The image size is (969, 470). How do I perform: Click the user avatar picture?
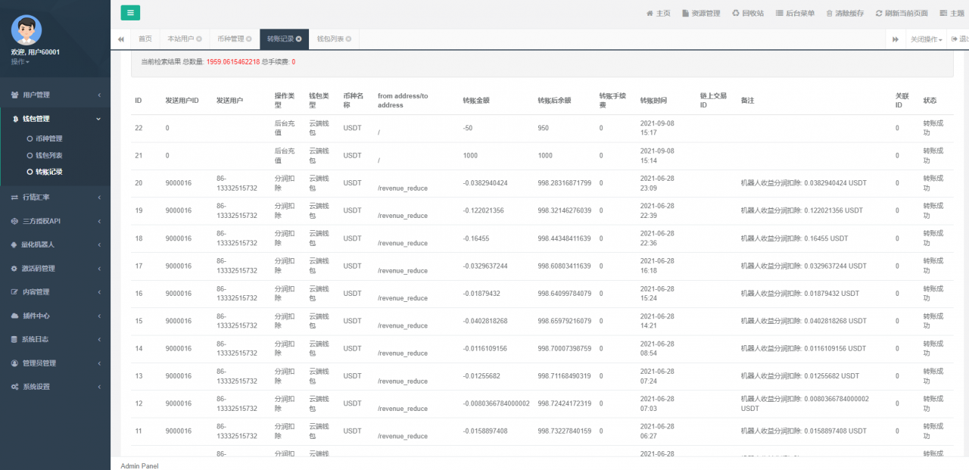pos(26,30)
